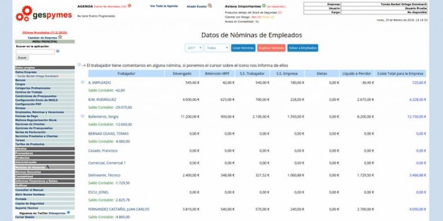Open Empleados, Nóminas y Vacaciones menu item
The height and width of the screenshot is (221, 443).
[45, 112]
